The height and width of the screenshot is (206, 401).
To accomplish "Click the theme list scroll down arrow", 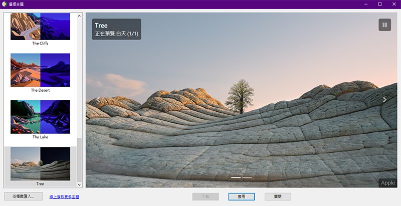I will 79,184.
